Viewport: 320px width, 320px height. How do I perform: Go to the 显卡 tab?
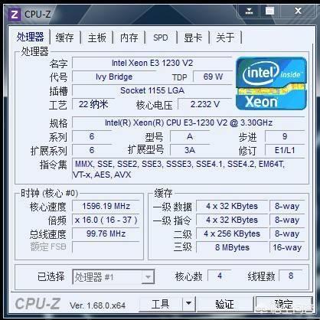pos(193,38)
